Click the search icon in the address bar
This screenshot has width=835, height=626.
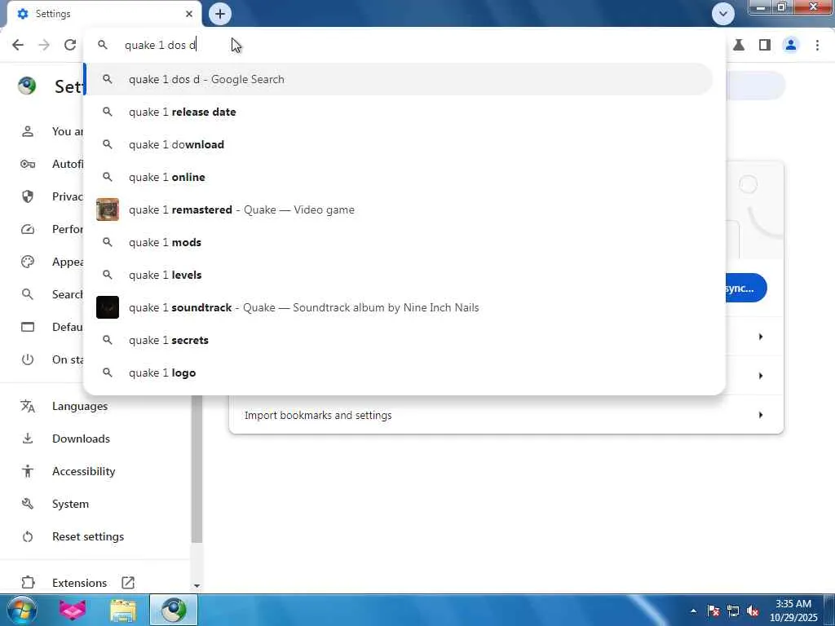[x=103, y=45]
